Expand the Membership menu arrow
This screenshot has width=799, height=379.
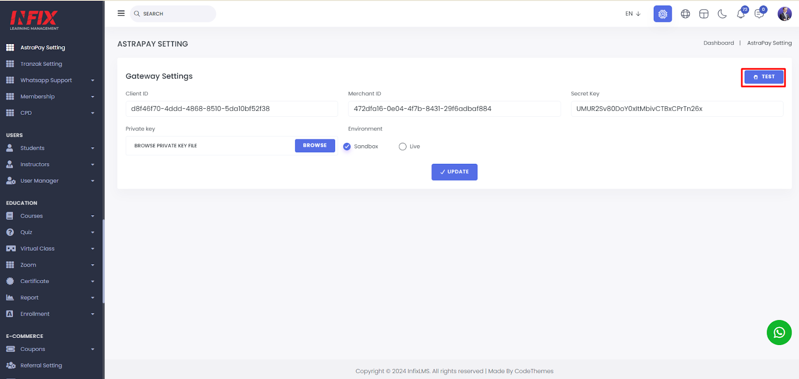(x=93, y=97)
